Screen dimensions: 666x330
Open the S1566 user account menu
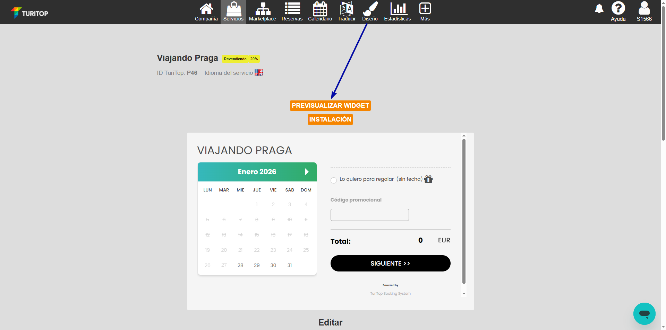644,12
